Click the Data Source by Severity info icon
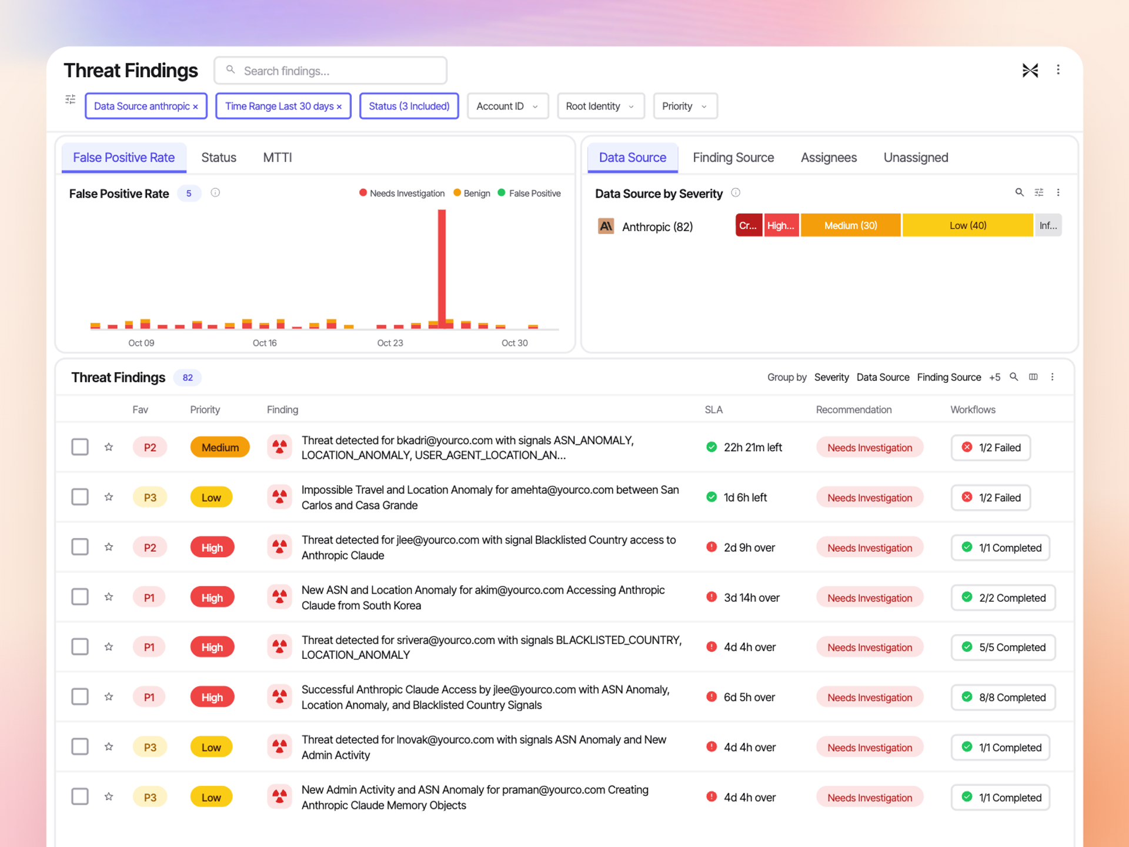 (736, 193)
